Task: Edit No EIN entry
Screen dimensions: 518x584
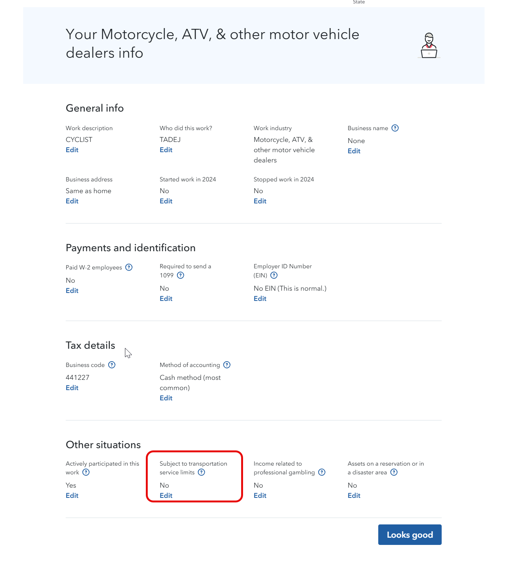Action: pyautogui.click(x=260, y=299)
